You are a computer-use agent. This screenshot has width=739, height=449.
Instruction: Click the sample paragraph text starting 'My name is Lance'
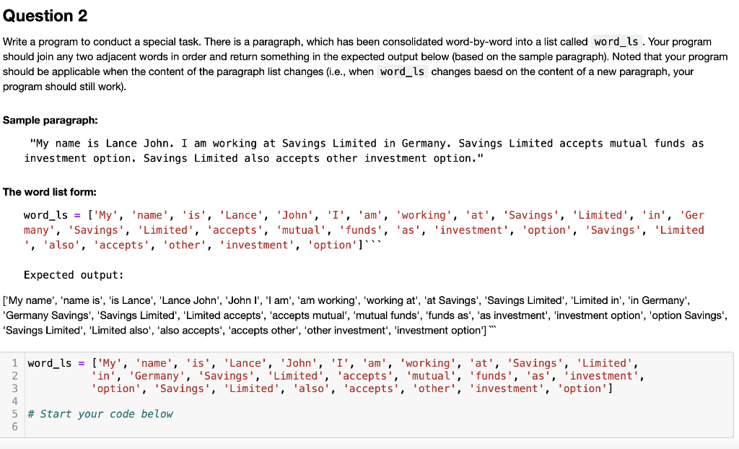click(364, 151)
